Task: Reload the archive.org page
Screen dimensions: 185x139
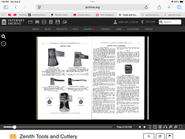Action: [x=146, y=7]
